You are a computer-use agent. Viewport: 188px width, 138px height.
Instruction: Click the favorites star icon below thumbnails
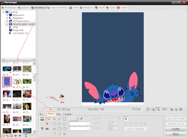pos(3,136)
